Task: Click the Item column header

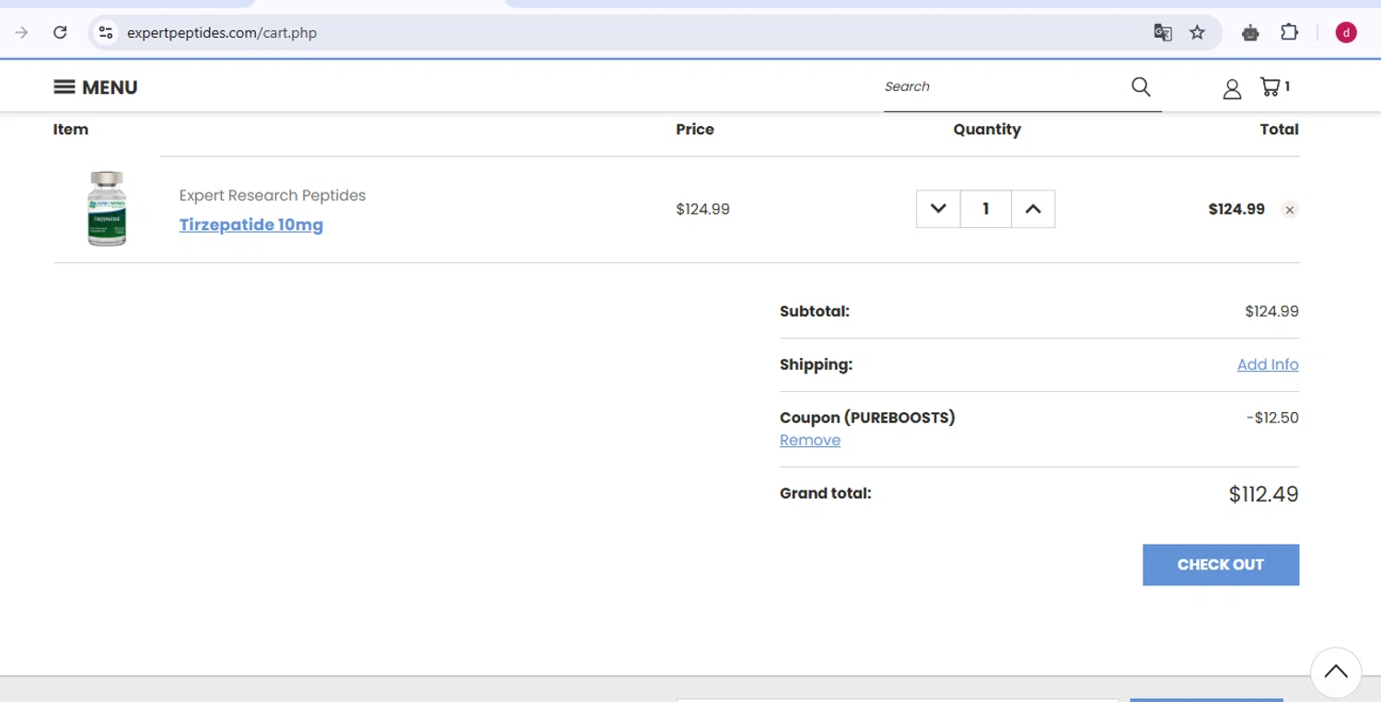Action: click(x=71, y=130)
